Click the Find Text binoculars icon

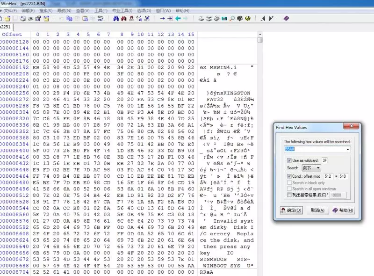tap(116, 19)
